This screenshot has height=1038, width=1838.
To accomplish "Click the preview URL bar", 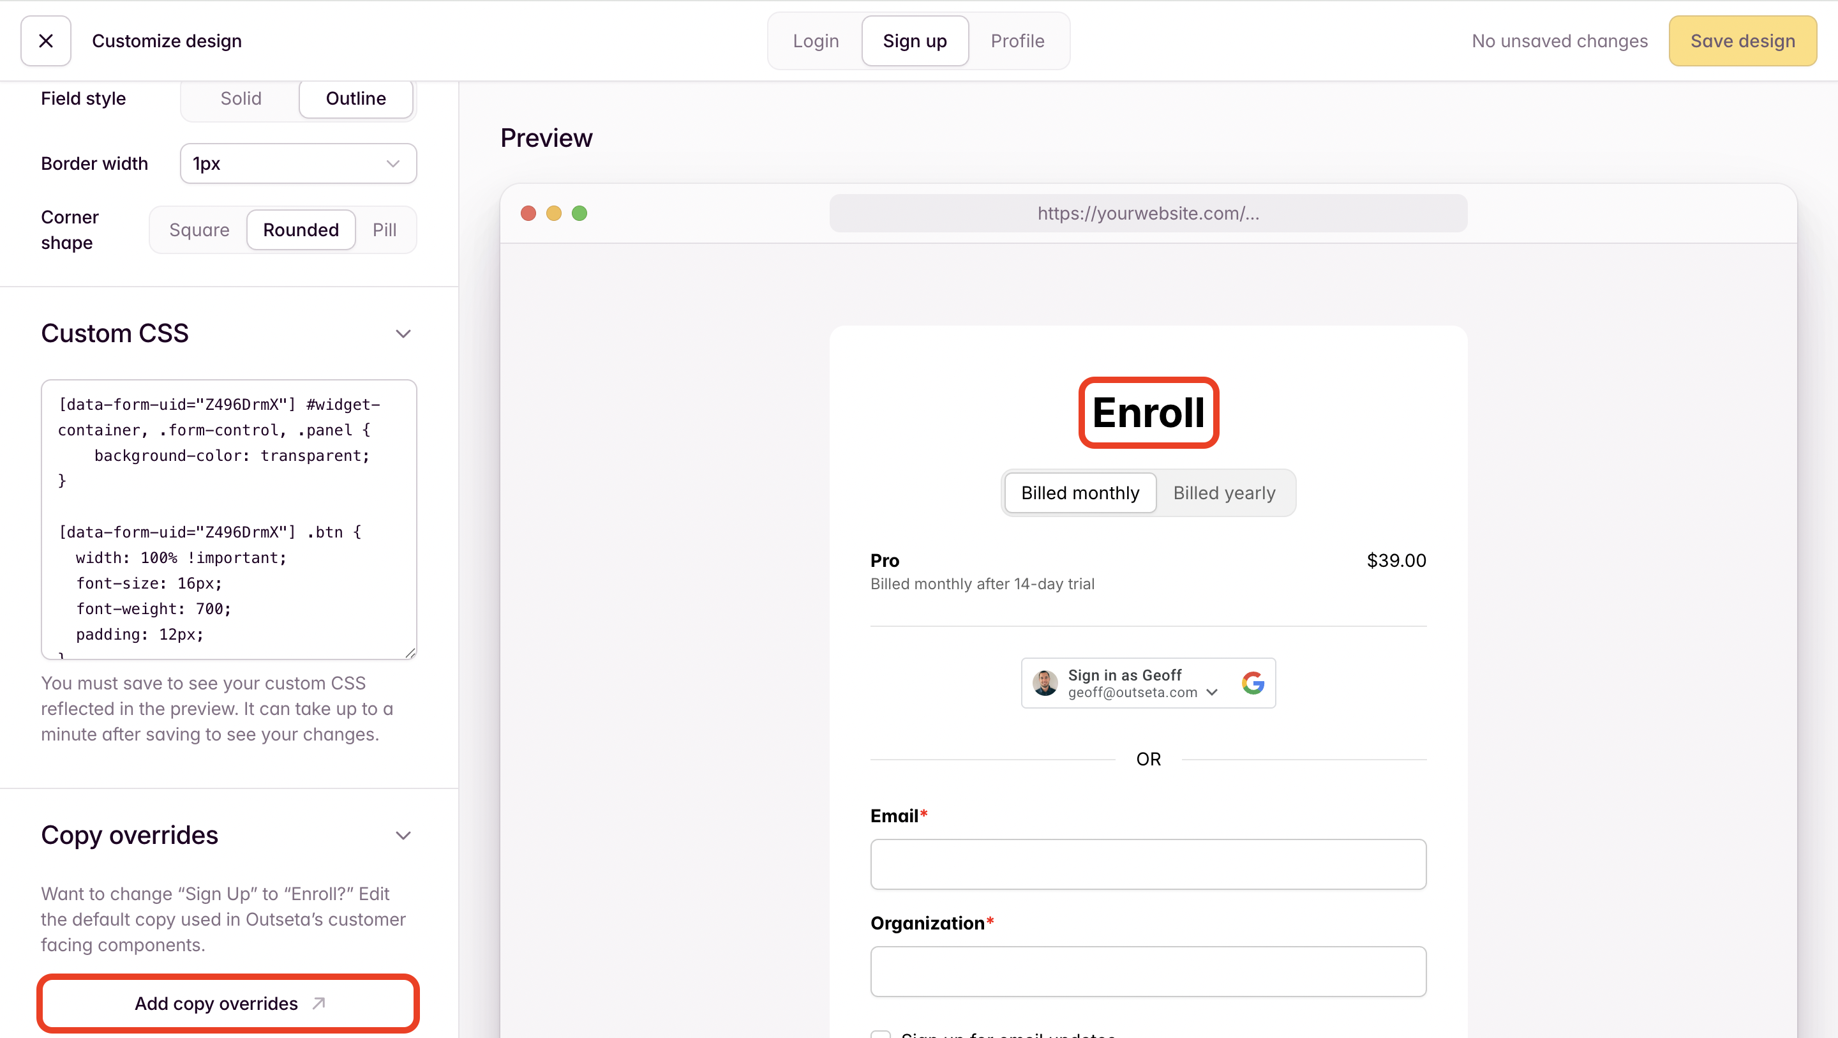I will [x=1148, y=213].
